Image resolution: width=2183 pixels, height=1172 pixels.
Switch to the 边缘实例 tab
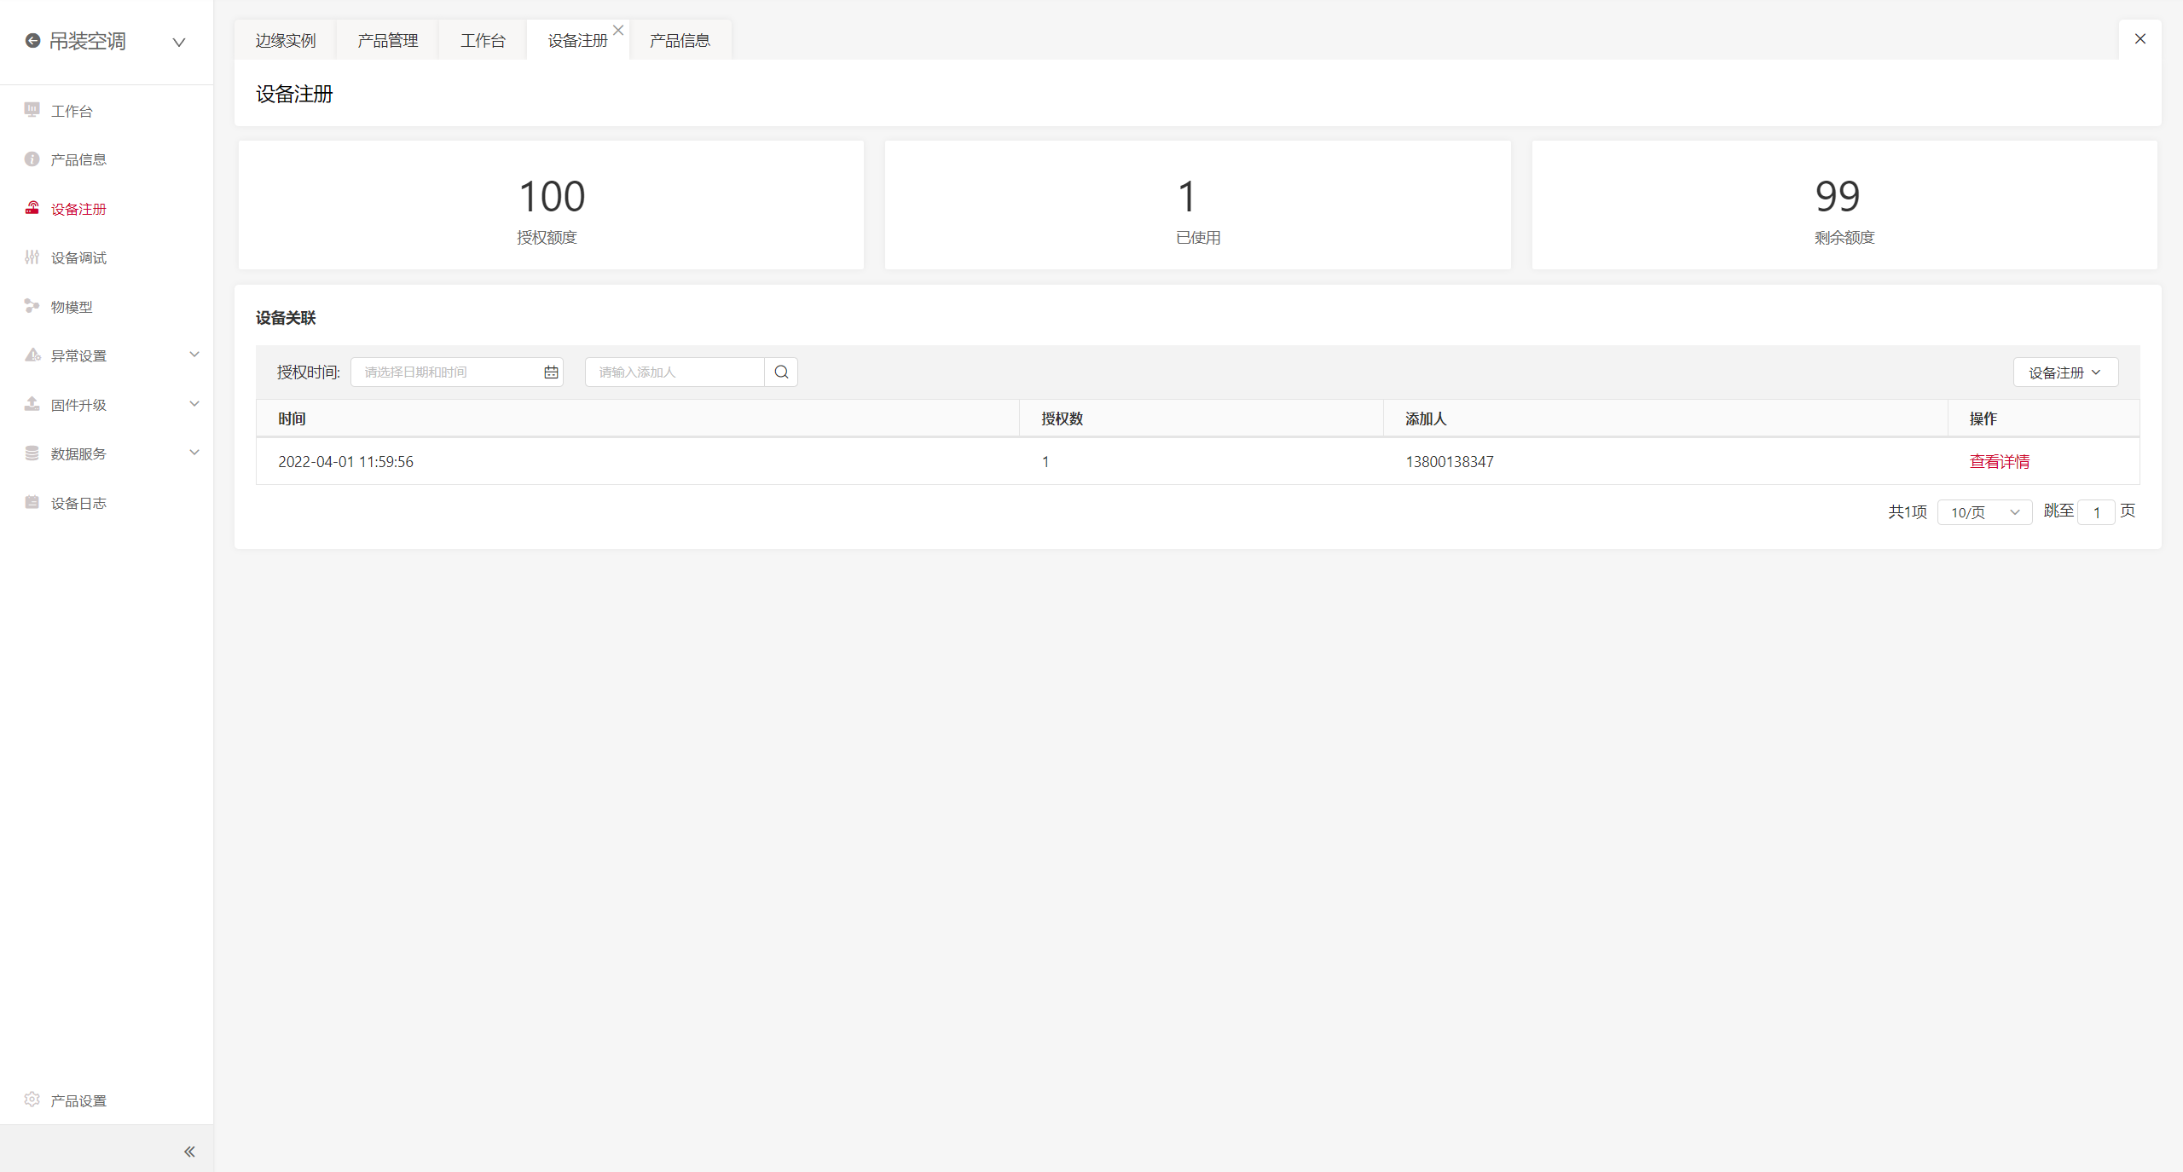click(286, 40)
